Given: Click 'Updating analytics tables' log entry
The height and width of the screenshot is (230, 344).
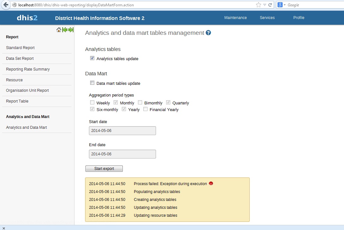Looking at the screenshot, I should tap(156, 208).
